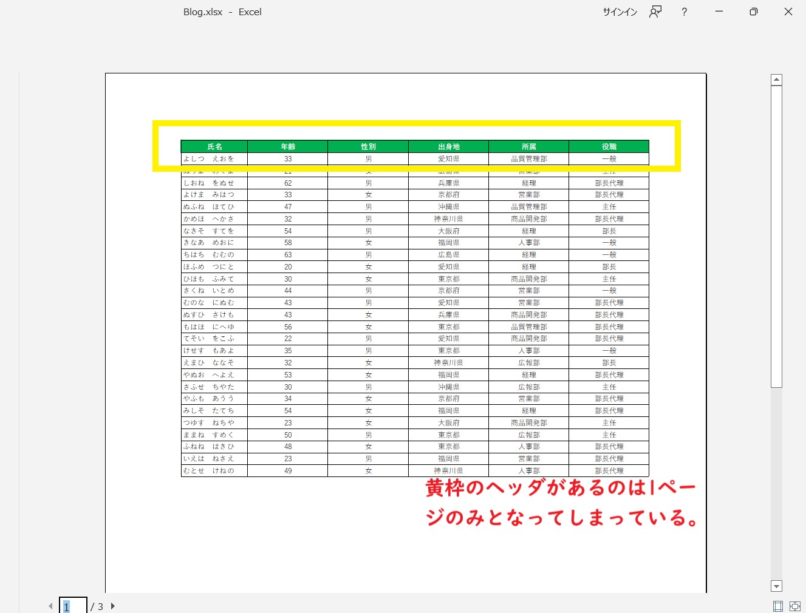Minimize the Excel window

(x=719, y=12)
